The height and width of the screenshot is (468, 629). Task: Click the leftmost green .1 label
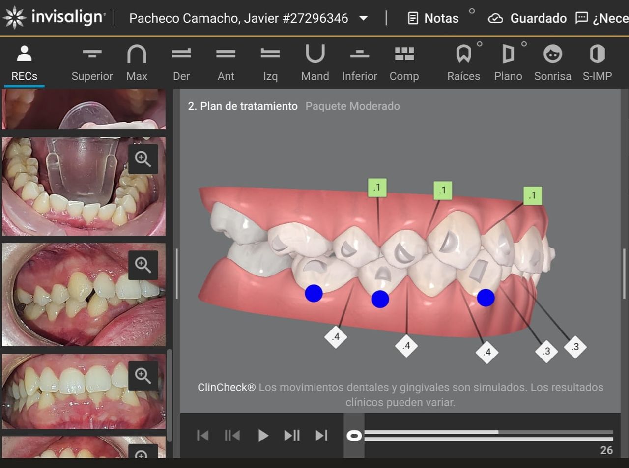[377, 187]
